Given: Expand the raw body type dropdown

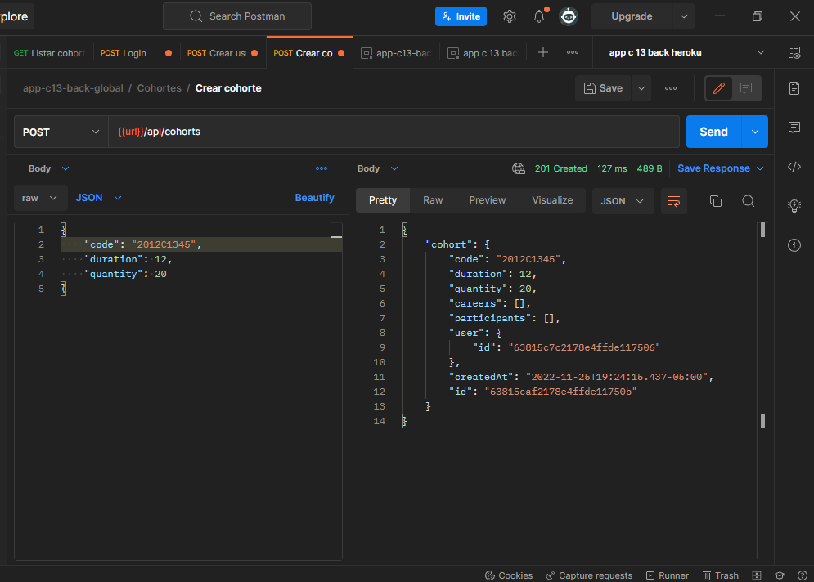Looking at the screenshot, I should pos(41,198).
